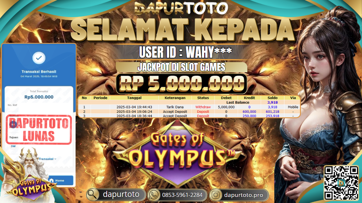
Task: Click the DAPURTOTO LUNAS red stamp
Action: point(39,130)
